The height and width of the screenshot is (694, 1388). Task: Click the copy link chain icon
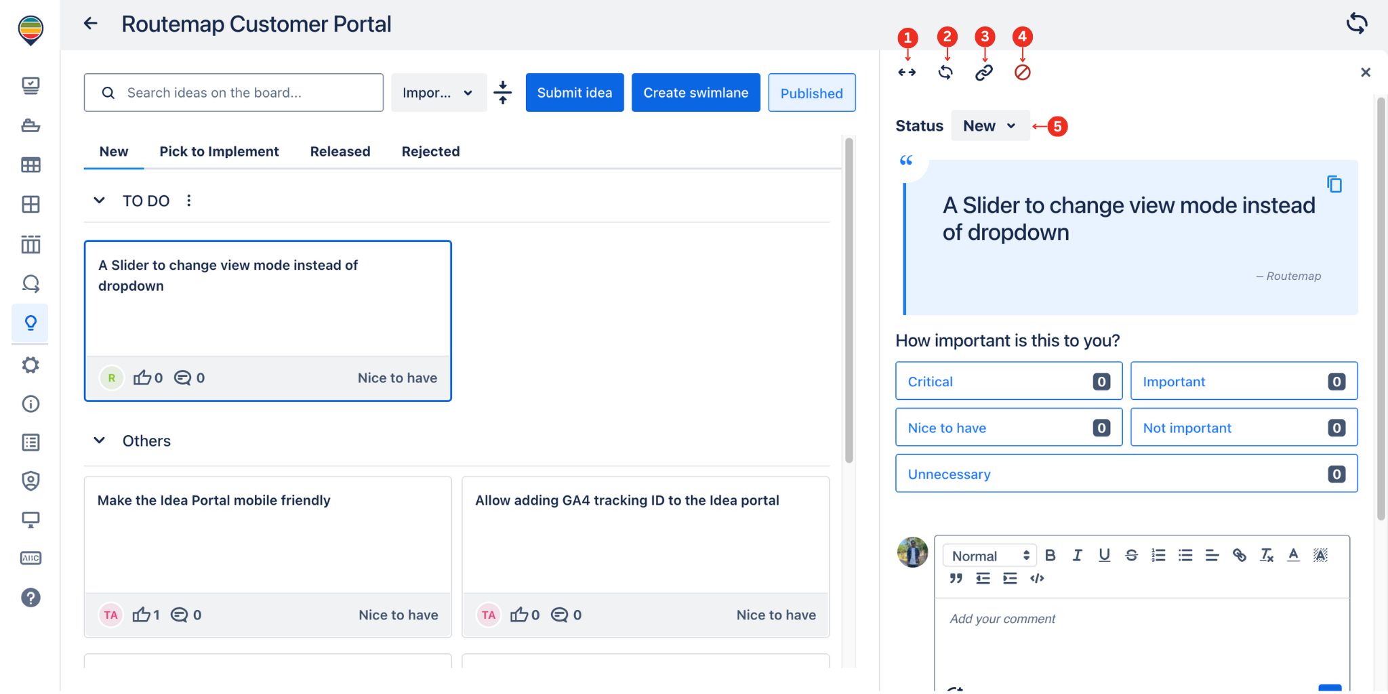click(984, 73)
